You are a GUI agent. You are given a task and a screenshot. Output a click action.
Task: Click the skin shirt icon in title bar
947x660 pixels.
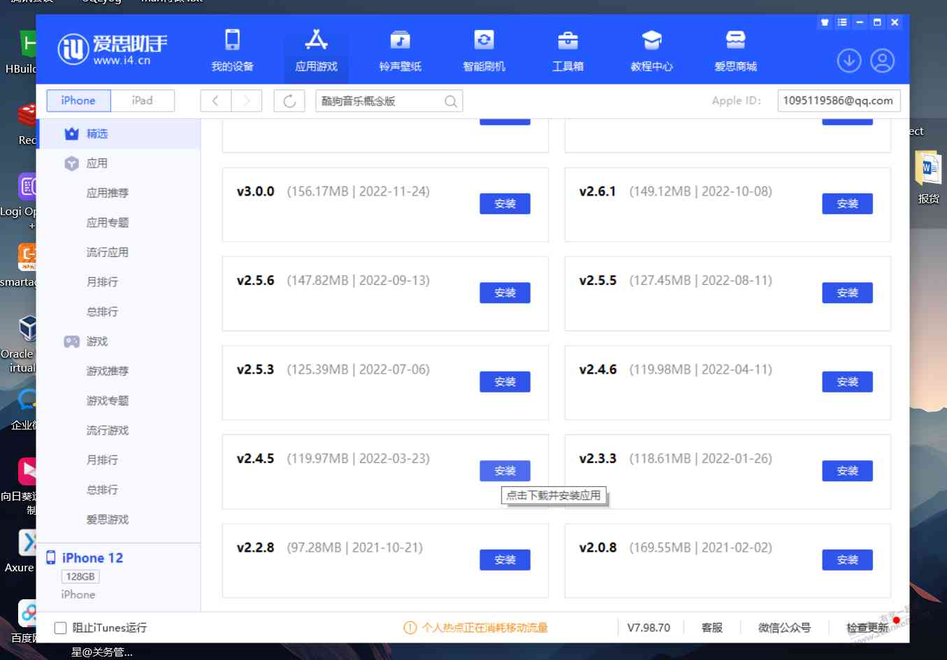tap(825, 22)
